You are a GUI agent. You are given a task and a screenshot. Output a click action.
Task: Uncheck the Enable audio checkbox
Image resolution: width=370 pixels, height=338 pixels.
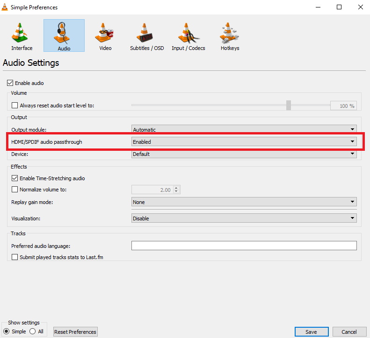10,83
